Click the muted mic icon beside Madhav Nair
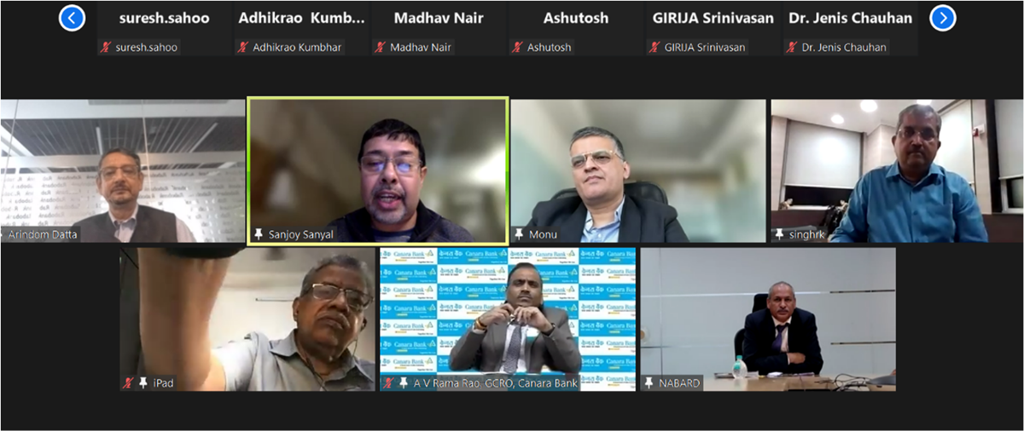Screen dimensions: 1024x431 (x=381, y=48)
